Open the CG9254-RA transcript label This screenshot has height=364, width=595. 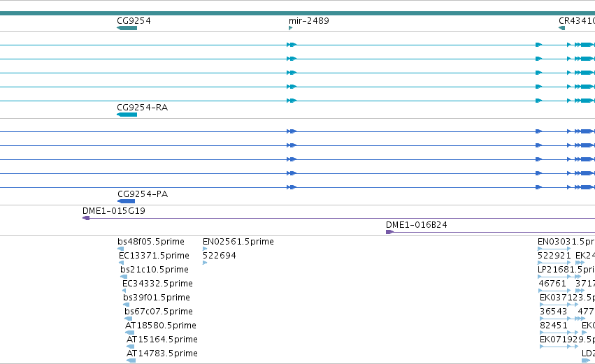143,108
